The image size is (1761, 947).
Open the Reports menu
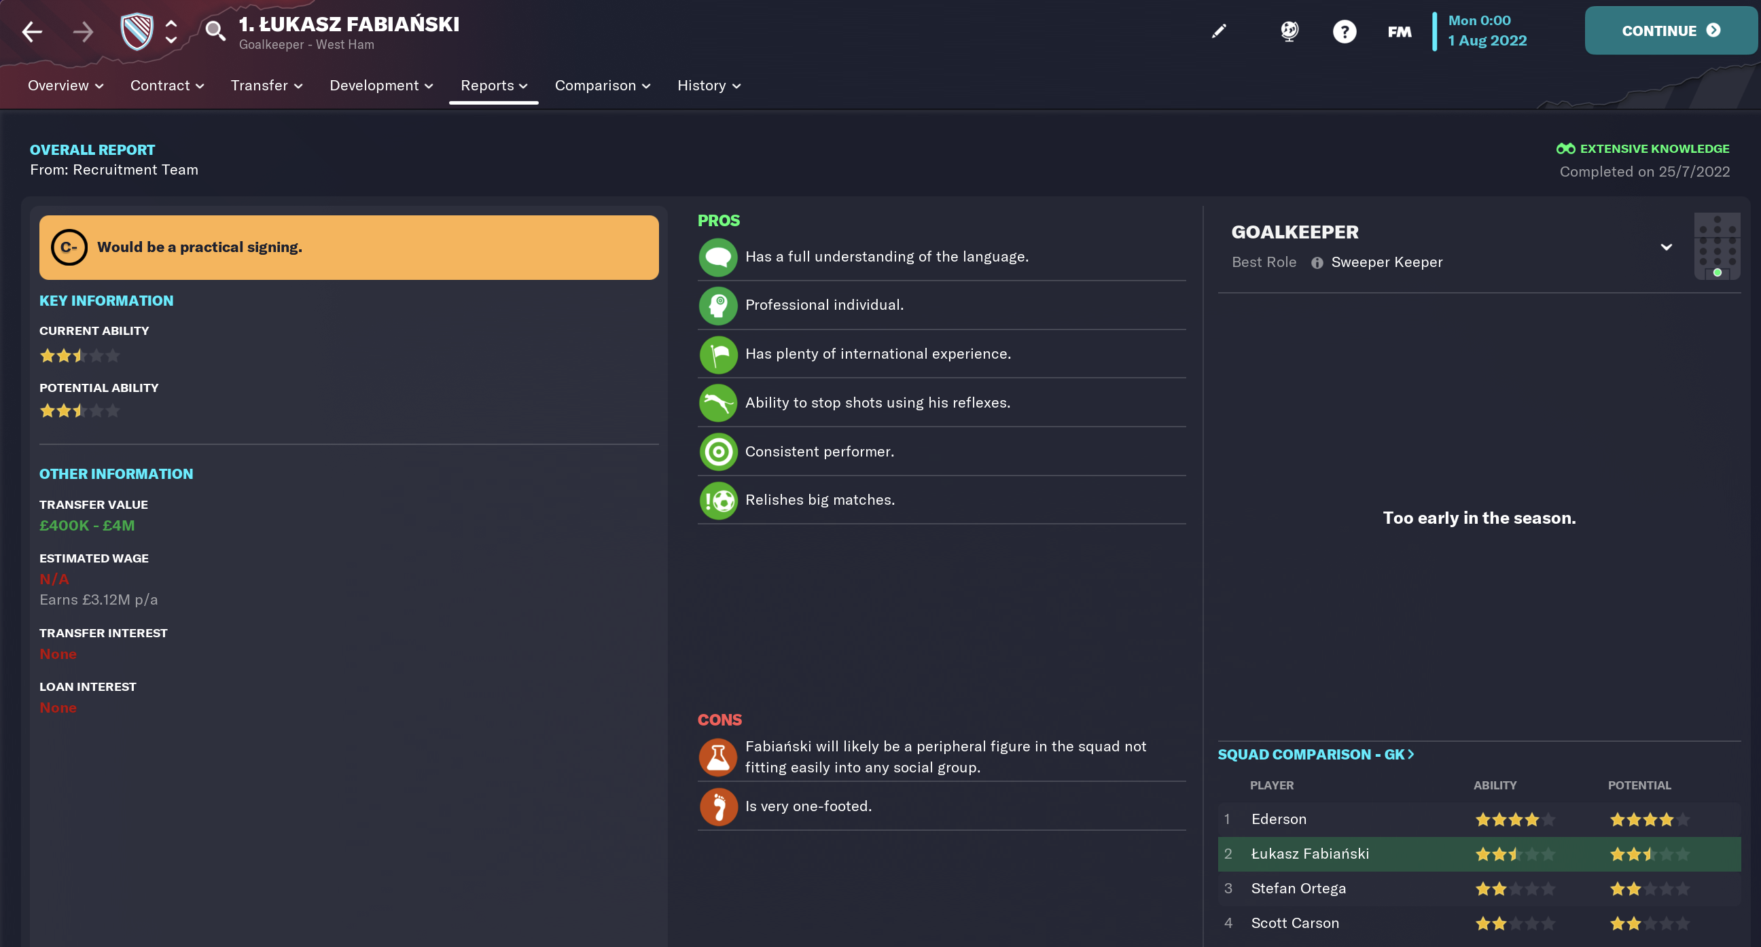point(493,86)
